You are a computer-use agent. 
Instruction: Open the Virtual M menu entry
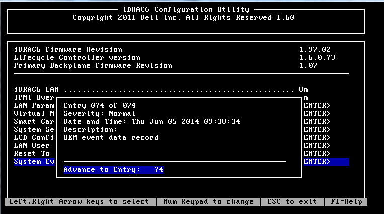click(x=34, y=114)
